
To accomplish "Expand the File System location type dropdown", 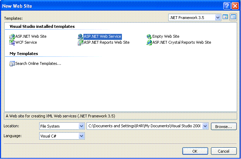I will tap(82, 126).
